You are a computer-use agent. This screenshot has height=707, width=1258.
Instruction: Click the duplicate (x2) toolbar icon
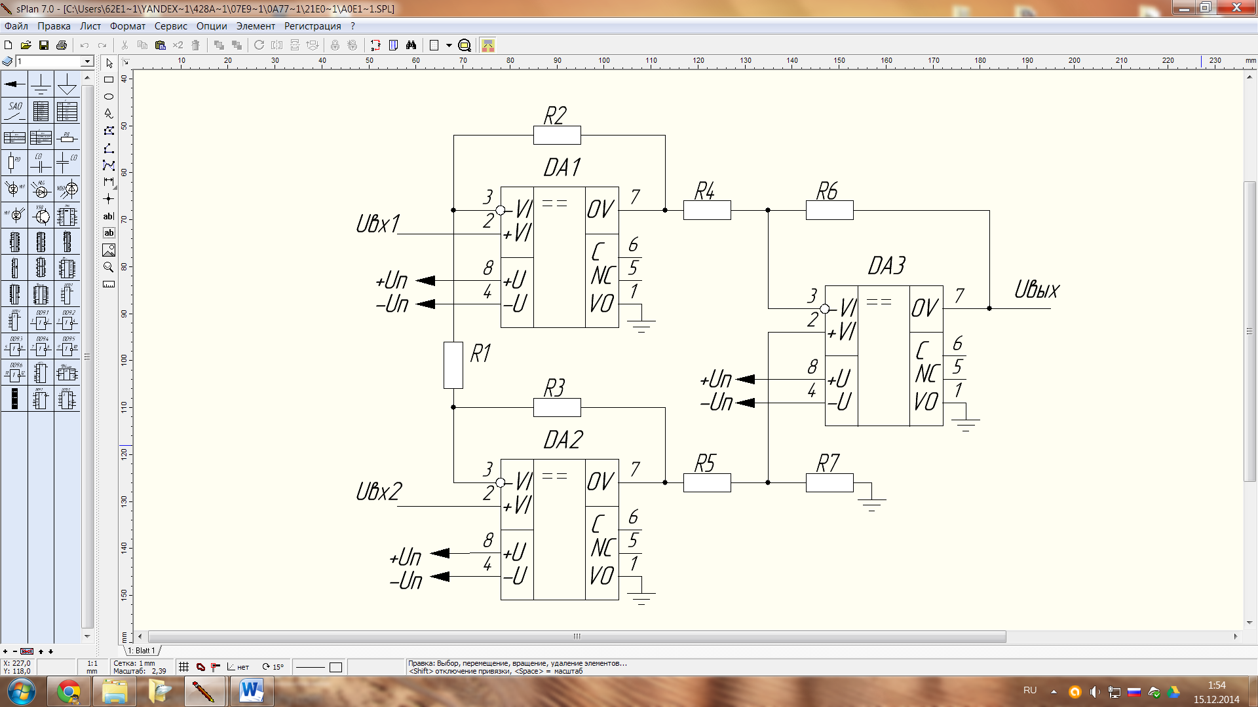coord(178,45)
